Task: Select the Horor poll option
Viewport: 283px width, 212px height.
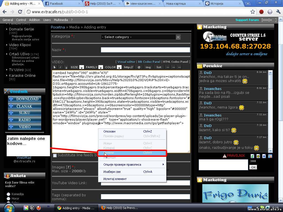Action: (x=8, y=198)
